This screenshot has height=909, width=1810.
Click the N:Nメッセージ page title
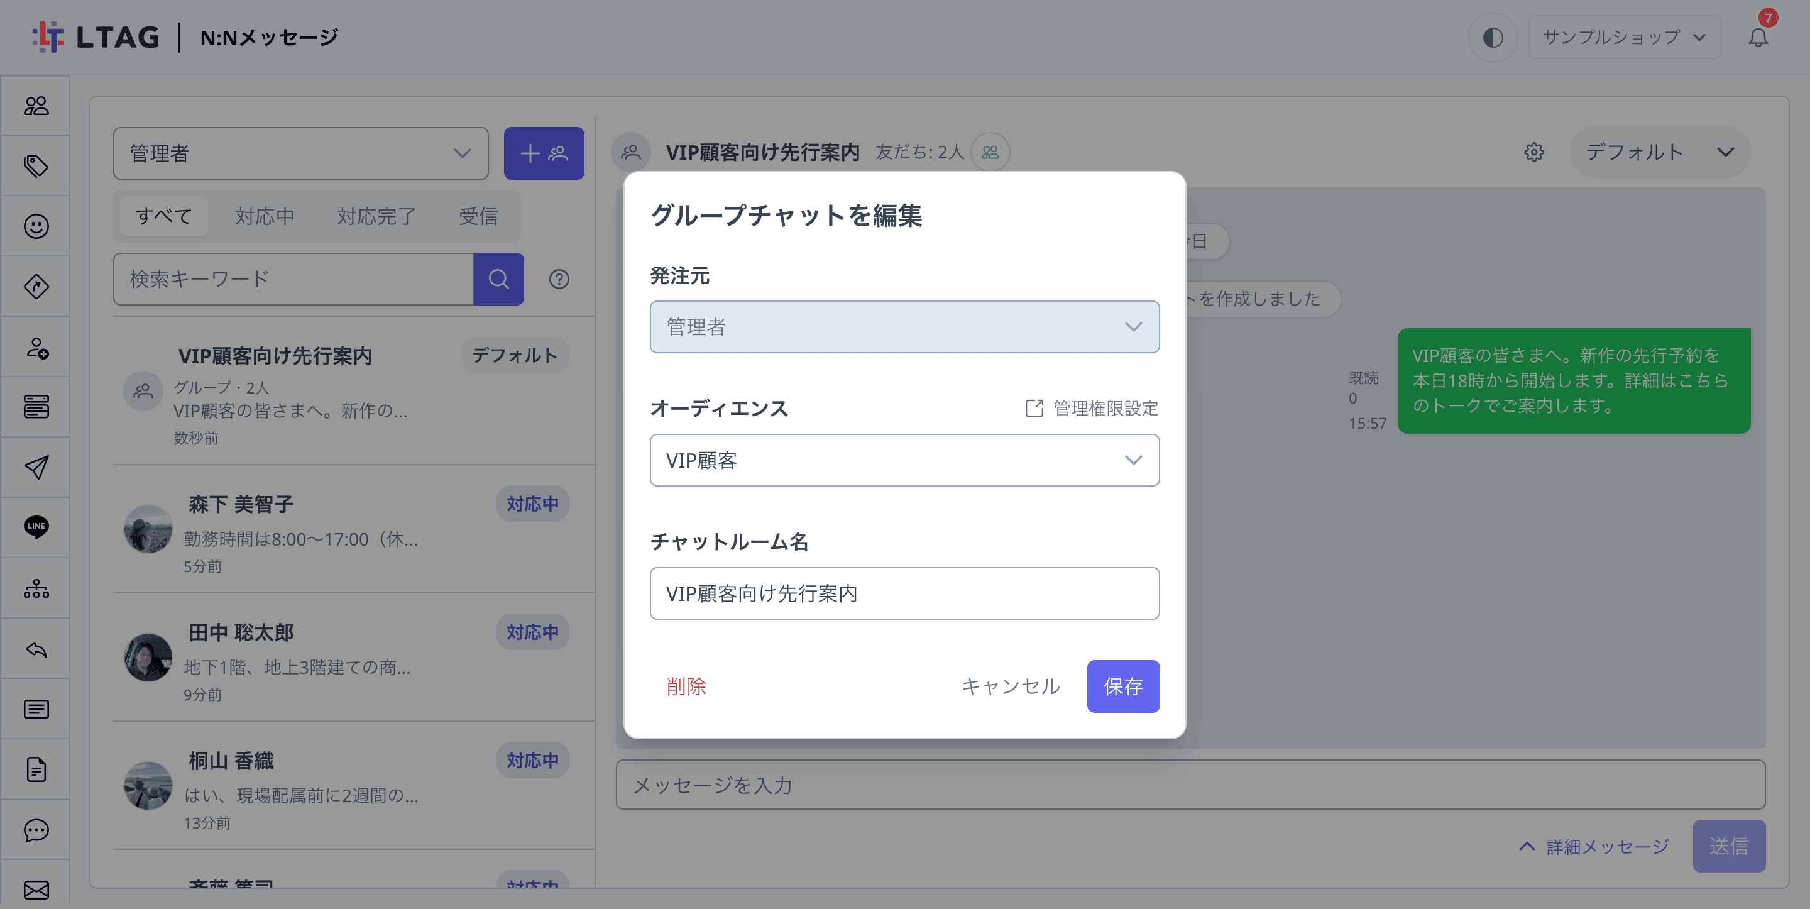269,37
